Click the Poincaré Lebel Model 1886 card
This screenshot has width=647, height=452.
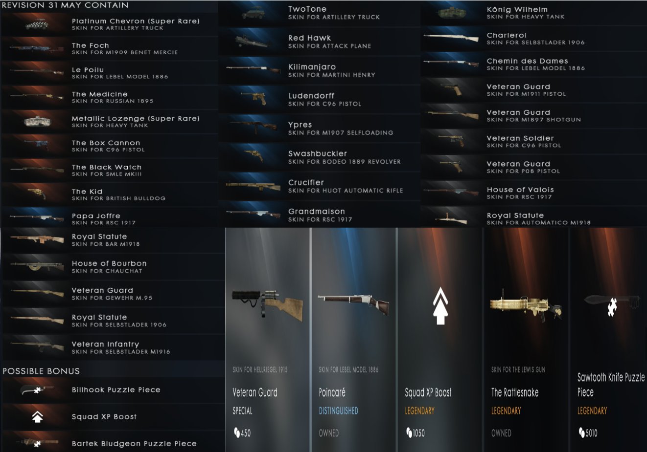353,340
